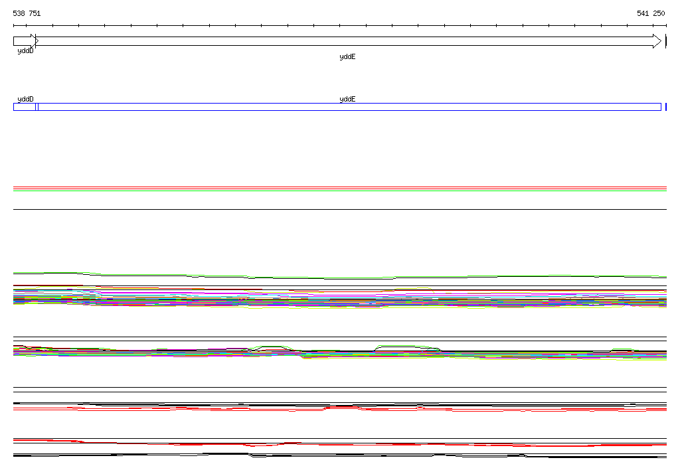This screenshot has height=474, width=680.
Task: Click the yddE label above blue box
Action: point(347,99)
